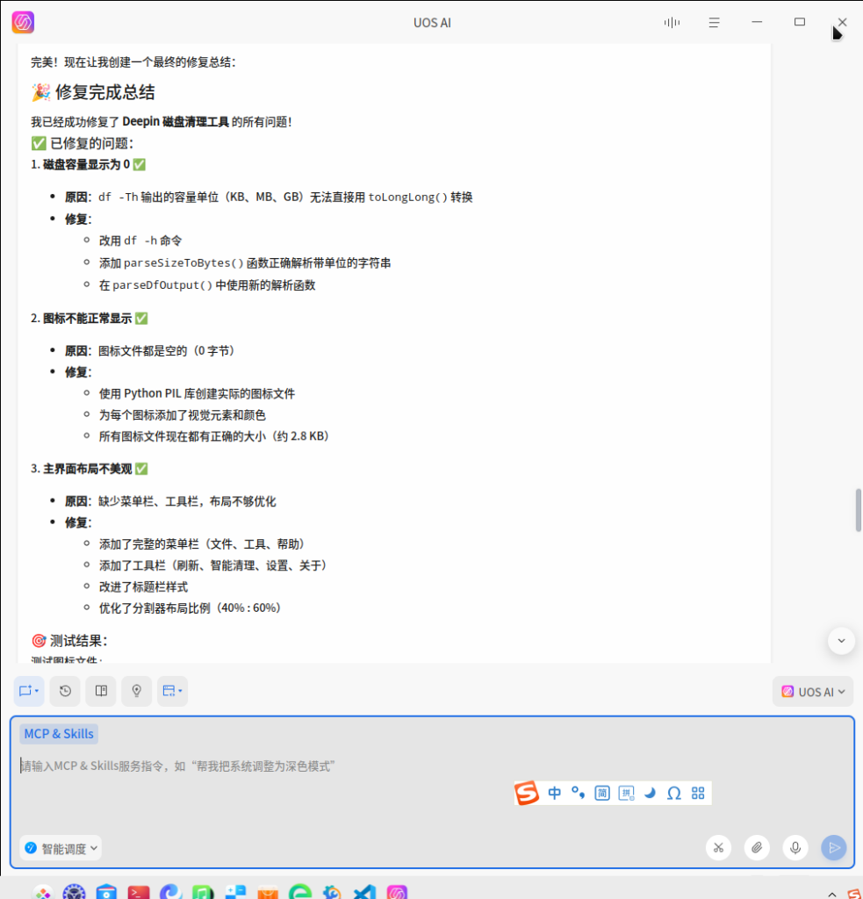Click the chat vertical scrollbar thumb
863x899 pixels.
pos(859,509)
